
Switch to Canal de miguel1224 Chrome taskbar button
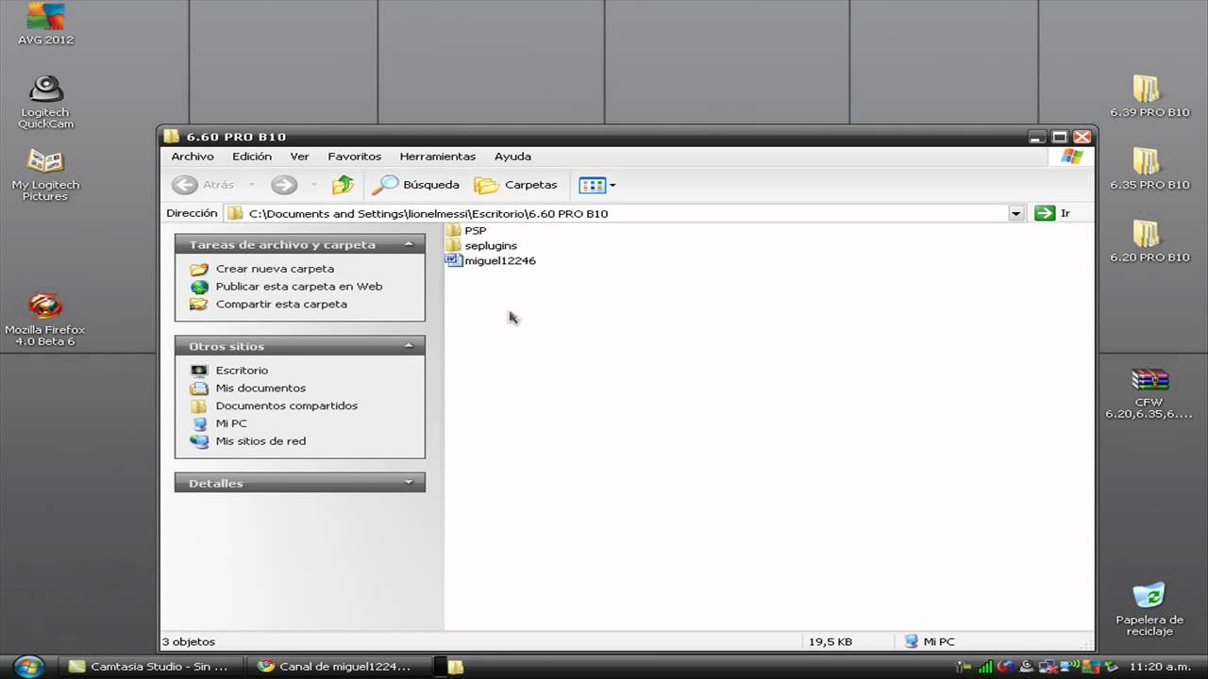pyautogui.click(x=338, y=666)
